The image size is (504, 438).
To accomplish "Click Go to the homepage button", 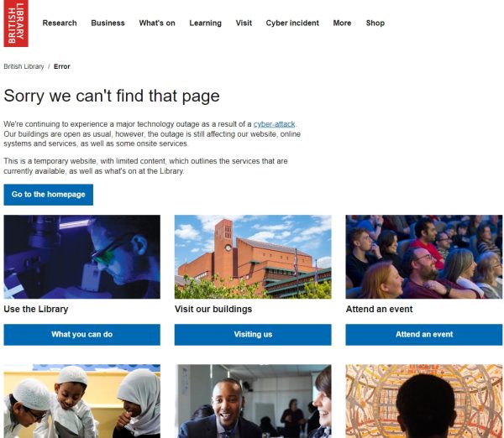I will [x=49, y=195].
